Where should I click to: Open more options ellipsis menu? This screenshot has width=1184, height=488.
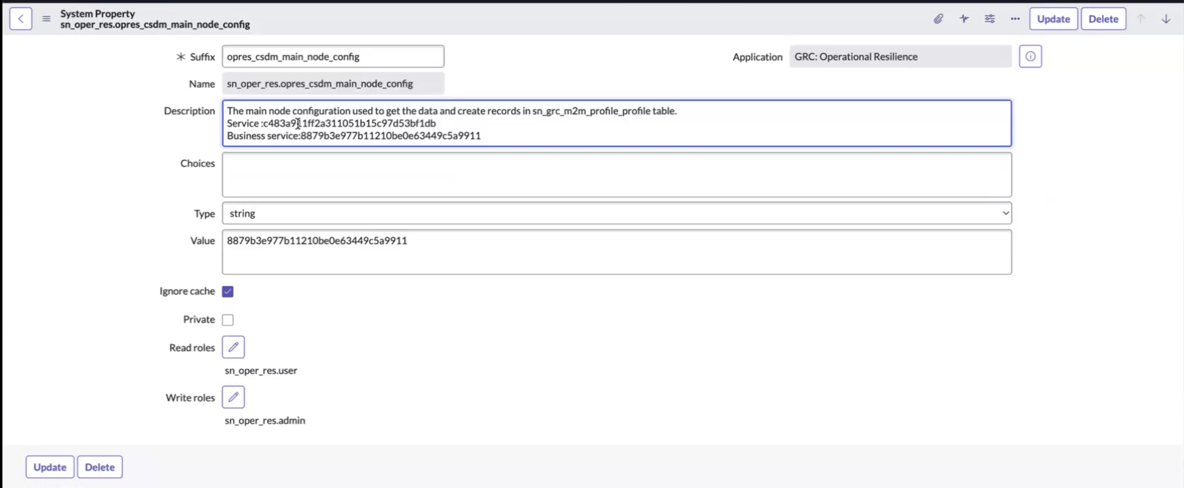click(1015, 19)
